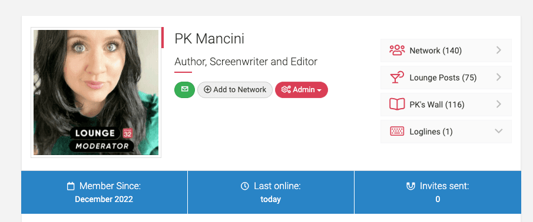Open Network list via right chevron
Viewport: 533px width, 222px height.
tap(499, 50)
